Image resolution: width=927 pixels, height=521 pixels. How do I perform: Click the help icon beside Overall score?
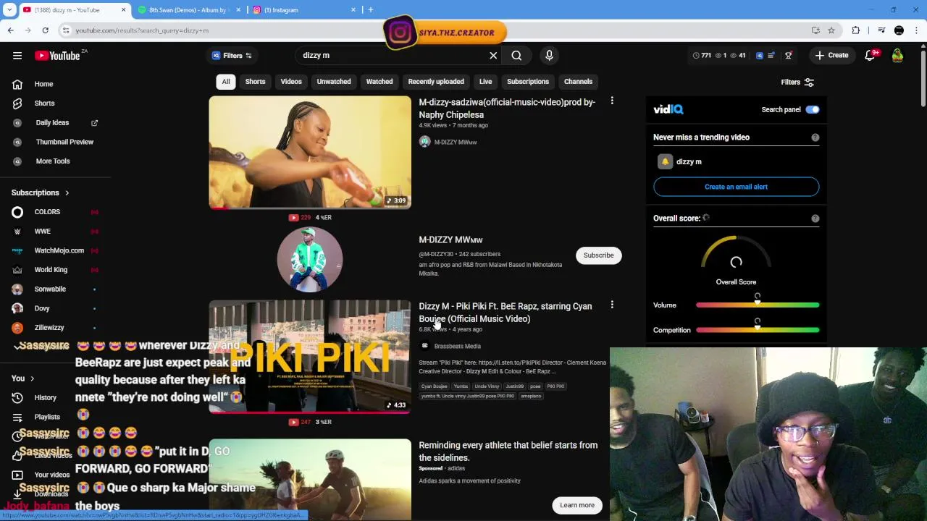[815, 219]
